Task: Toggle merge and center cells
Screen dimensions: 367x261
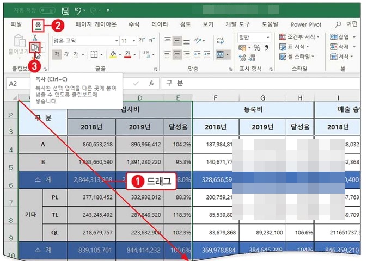Action: pos(220,54)
